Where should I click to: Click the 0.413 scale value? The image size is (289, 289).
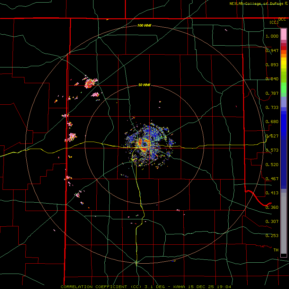click(x=272, y=193)
